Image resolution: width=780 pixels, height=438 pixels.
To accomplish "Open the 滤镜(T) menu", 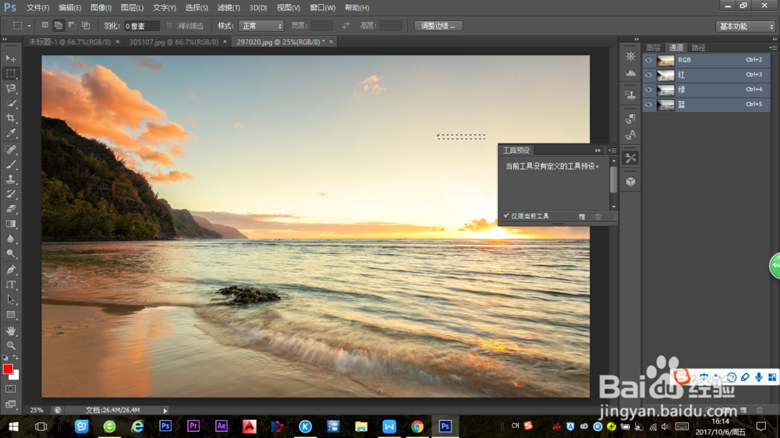I will click(229, 8).
